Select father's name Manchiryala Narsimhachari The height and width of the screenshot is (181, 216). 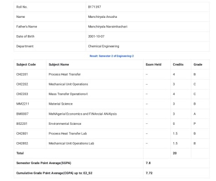[108, 27]
